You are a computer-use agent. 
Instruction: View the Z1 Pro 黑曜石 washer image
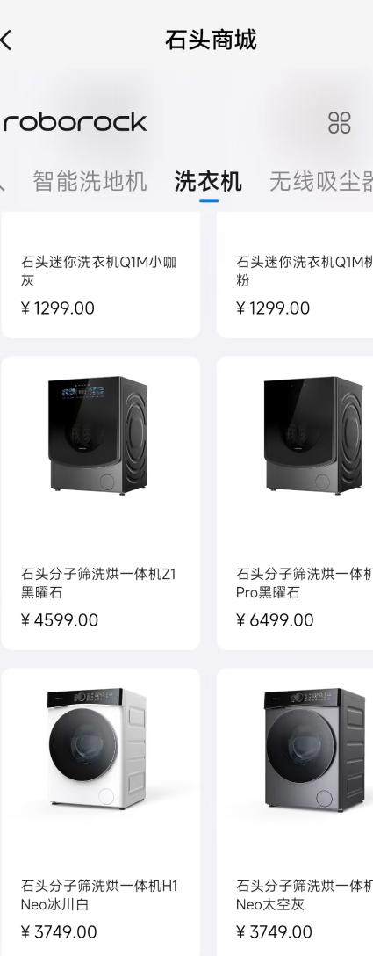[313, 435]
